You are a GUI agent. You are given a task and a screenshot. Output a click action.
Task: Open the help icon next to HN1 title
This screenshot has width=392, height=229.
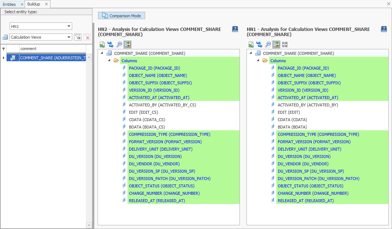click(384, 29)
